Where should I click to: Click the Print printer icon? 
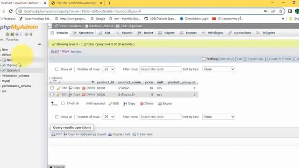point(53,134)
